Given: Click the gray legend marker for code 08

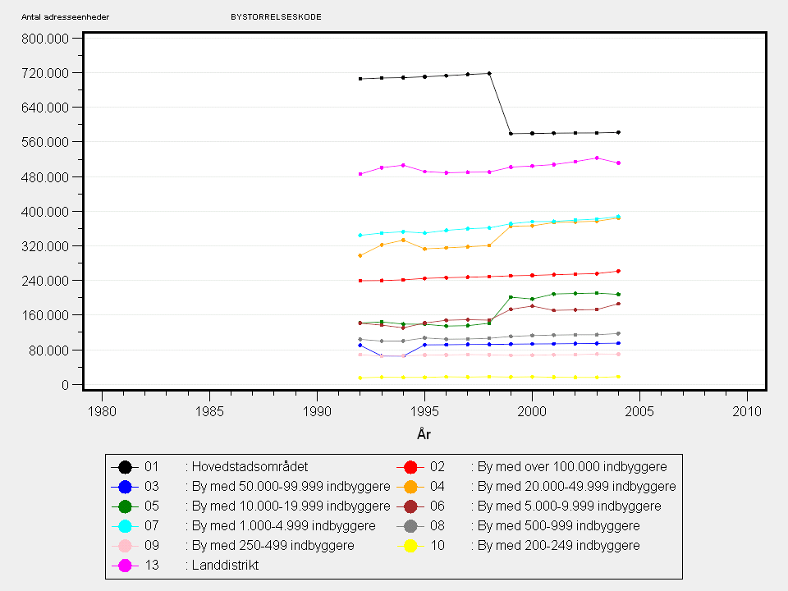Looking at the screenshot, I should pos(410,526).
